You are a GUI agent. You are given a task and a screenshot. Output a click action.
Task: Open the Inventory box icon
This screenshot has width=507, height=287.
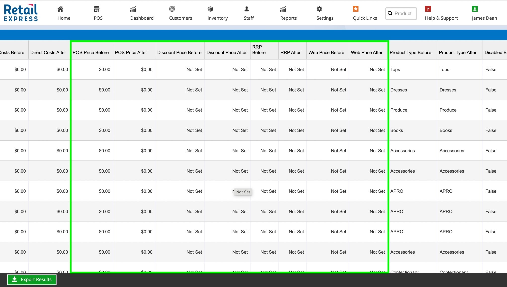tap(210, 9)
